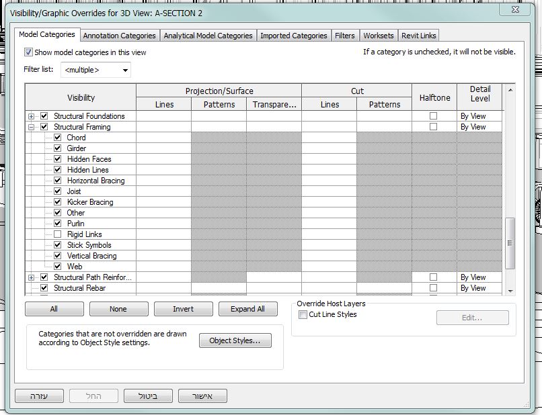Screen dimensions: 542x415
Task: Select the Model Categories tab
Action: (x=47, y=34)
